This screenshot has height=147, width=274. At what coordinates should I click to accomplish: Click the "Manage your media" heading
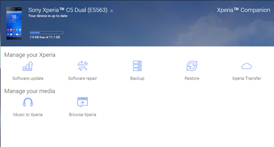coord(30,91)
